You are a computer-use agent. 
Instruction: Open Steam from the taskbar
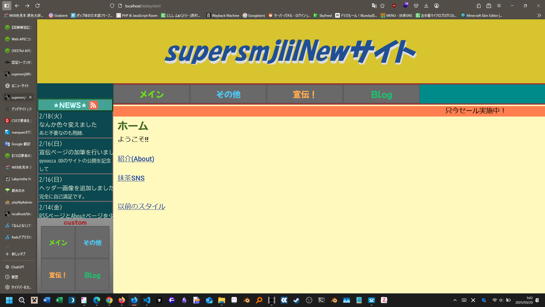click(x=297, y=300)
